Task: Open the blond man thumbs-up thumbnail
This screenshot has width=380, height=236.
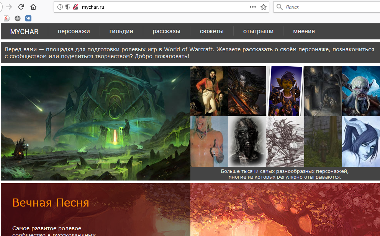Action: coord(209,142)
